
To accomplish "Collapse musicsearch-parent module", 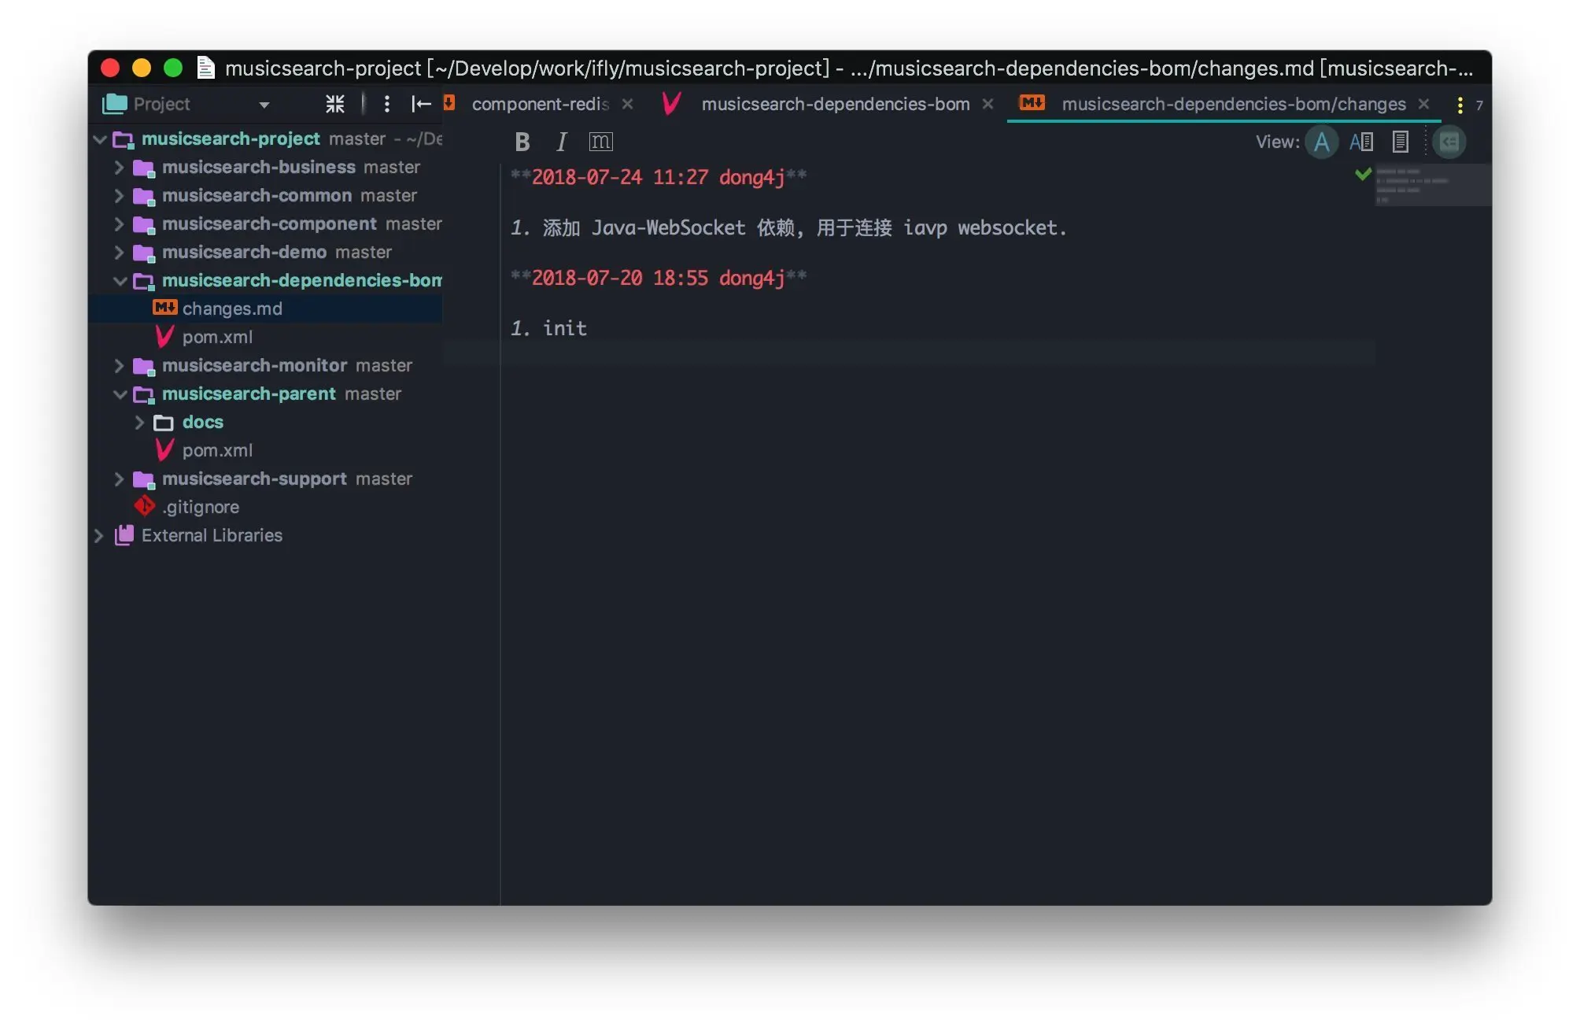I will [120, 394].
